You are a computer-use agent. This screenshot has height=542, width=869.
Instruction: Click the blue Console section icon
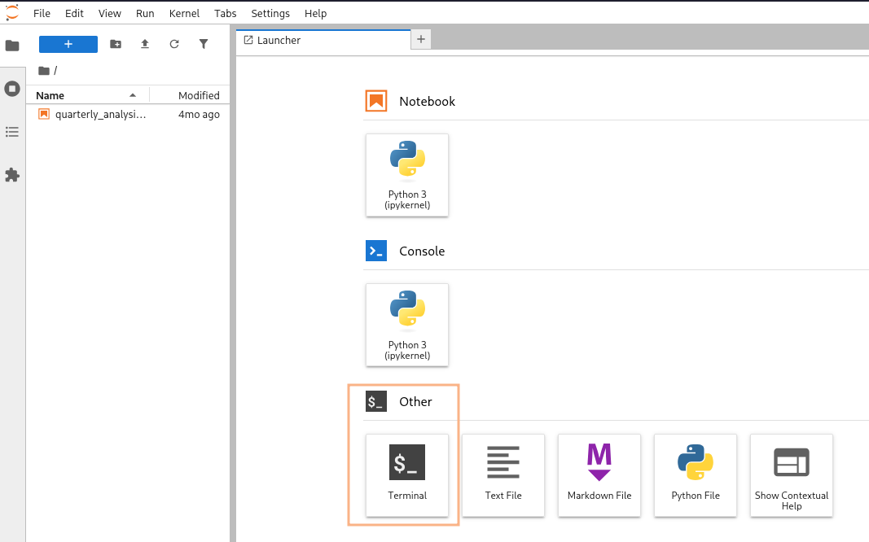(376, 251)
